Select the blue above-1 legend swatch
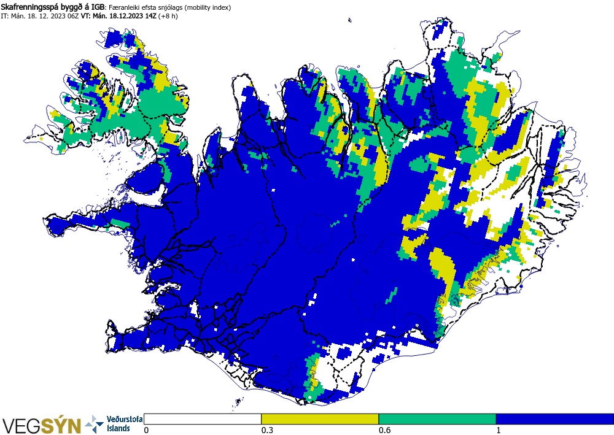Image resolution: width=614 pixels, height=435 pixels. [555, 419]
